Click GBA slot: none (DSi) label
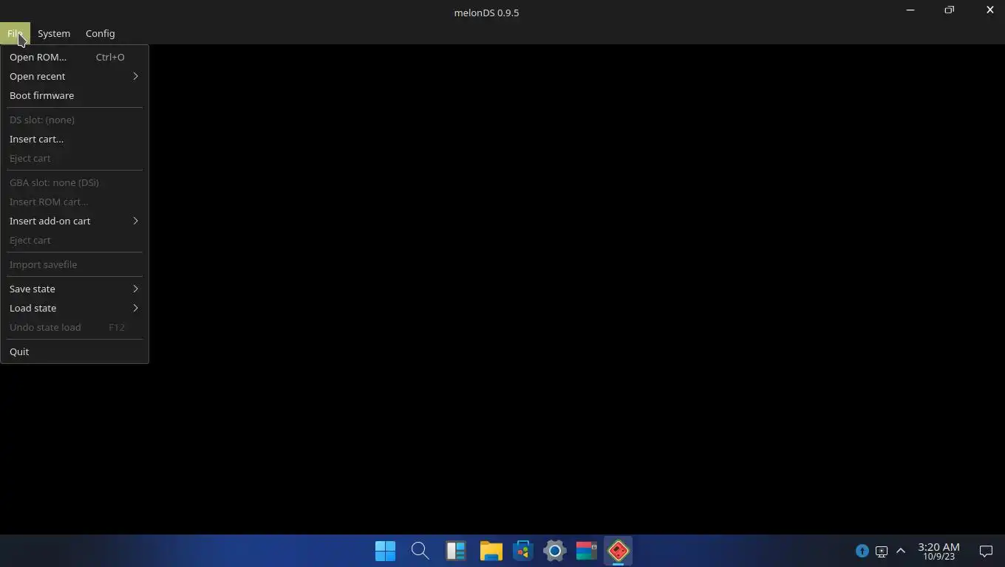 pyautogui.click(x=74, y=182)
